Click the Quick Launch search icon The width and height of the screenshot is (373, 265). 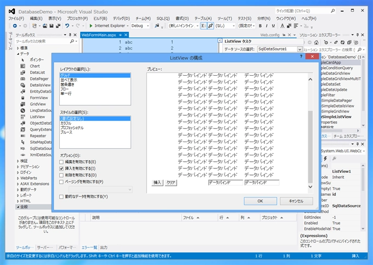332,11
